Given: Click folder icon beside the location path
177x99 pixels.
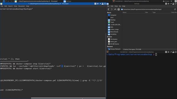Looking at the screenshot, I should tap(122, 9).
